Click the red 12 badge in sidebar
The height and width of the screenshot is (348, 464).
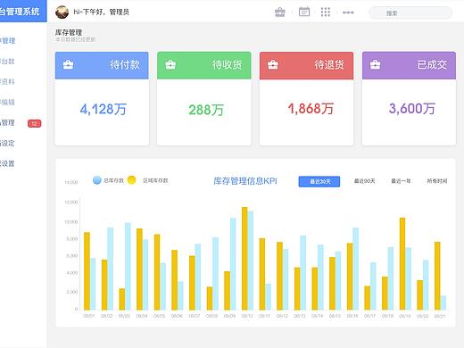[x=34, y=123]
